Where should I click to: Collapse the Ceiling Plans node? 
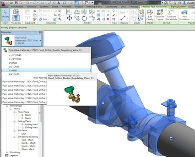[x=15, y=121]
